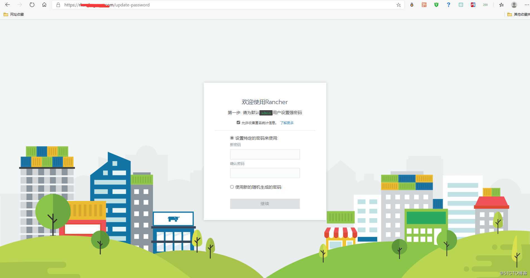The image size is (530, 278).
Task: Click the 欢迎使用Rancher heading
Action: tap(265, 102)
